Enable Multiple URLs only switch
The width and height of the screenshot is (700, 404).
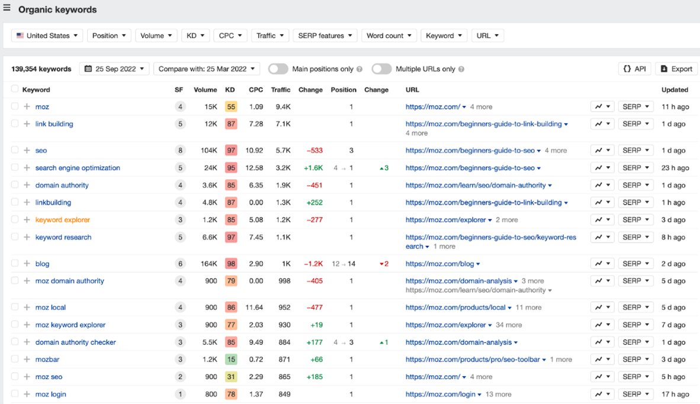[x=381, y=69]
